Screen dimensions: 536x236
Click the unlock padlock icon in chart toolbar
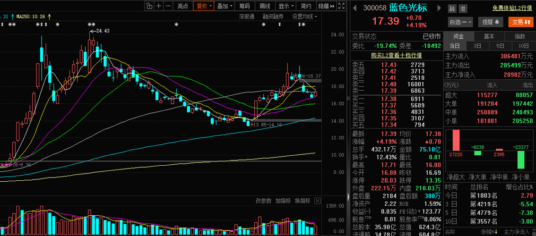pyautogui.click(x=149, y=6)
